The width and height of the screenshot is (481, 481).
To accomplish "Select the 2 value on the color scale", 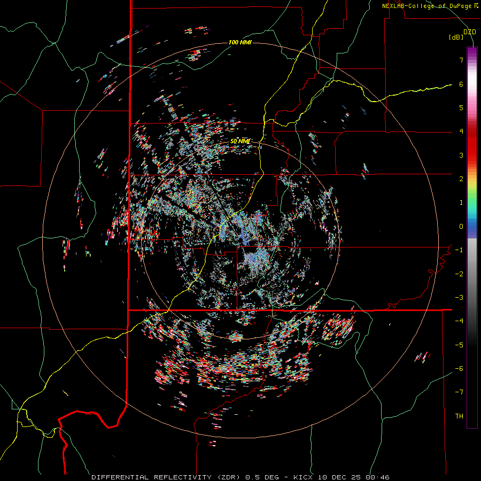I will pyautogui.click(x=461, y=179).
